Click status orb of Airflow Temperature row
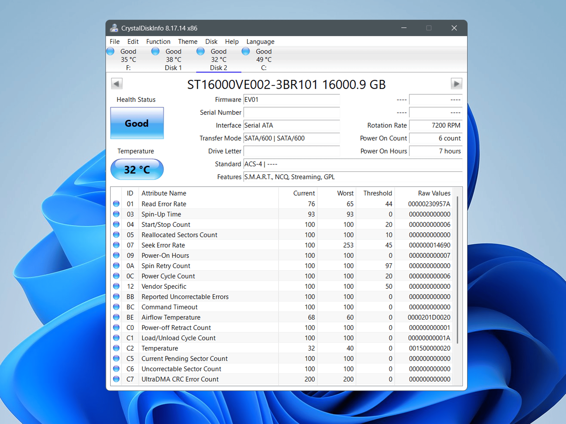Image resolution: width=566 pixels, height=424 pixels. [116, 317]
